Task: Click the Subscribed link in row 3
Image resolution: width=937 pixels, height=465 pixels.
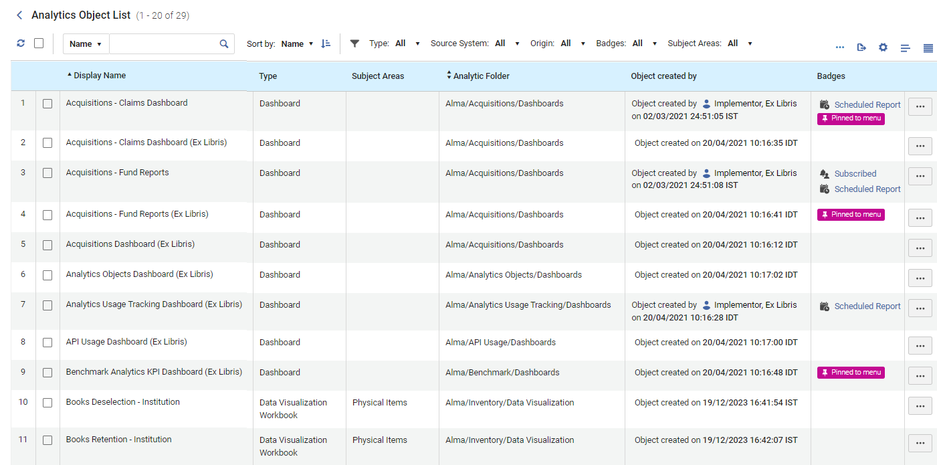Action: 855,174
